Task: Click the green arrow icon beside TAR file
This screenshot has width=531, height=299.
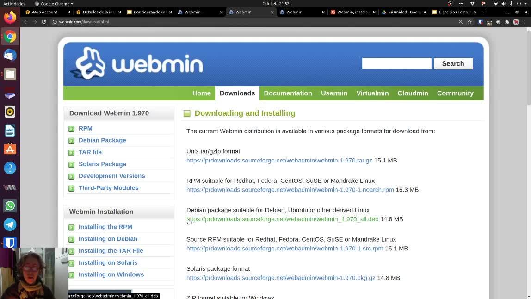Action: [x=71, y=153]
